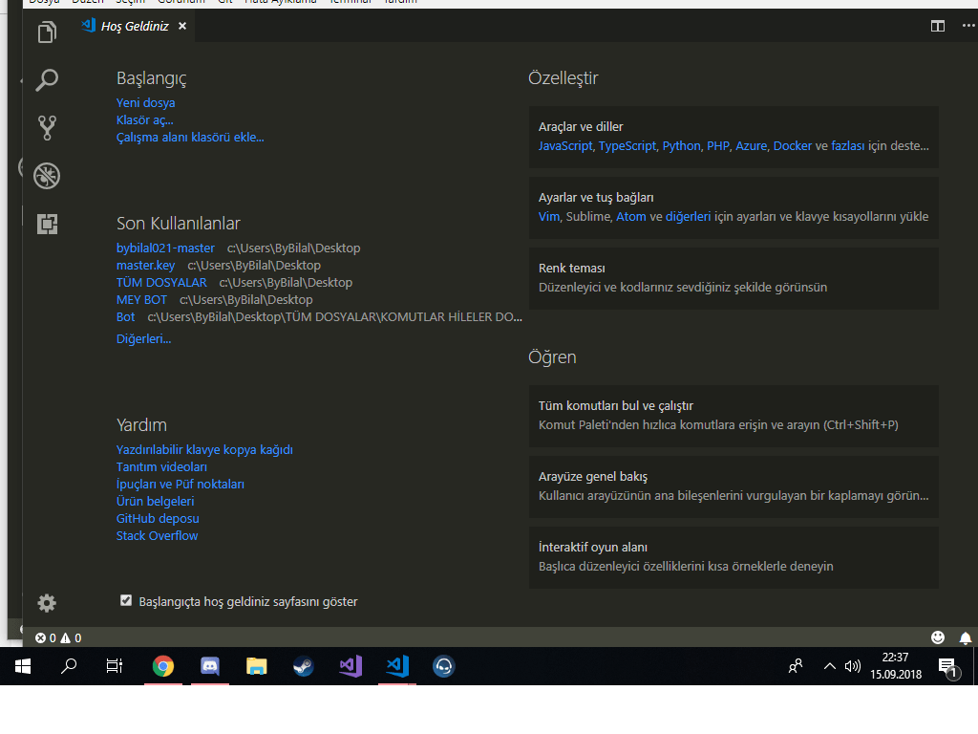
Task: Click the Diğerleri... link under recents
Action: (143, 339)
